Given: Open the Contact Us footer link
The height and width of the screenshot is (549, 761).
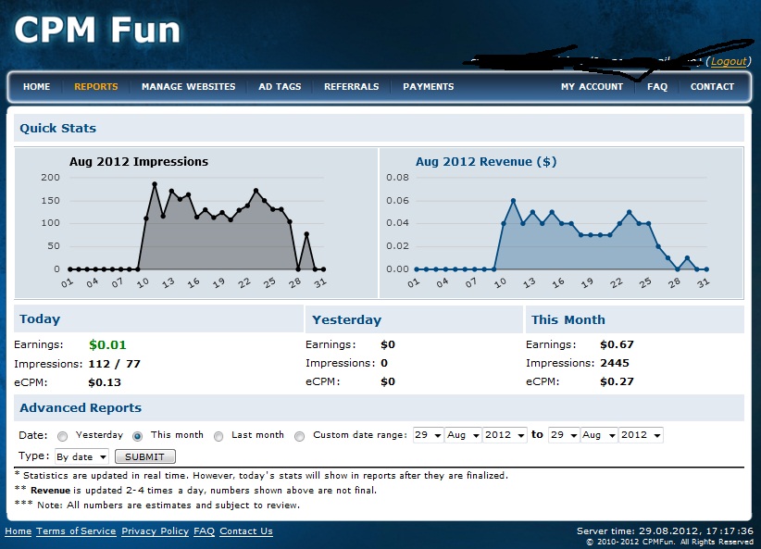Looking at the screenshot, I should tap(246, 531).
